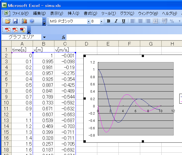This screenshot has height=155, width=182.
Task: Click Merge and Center icon
Action: click(155, 21)
